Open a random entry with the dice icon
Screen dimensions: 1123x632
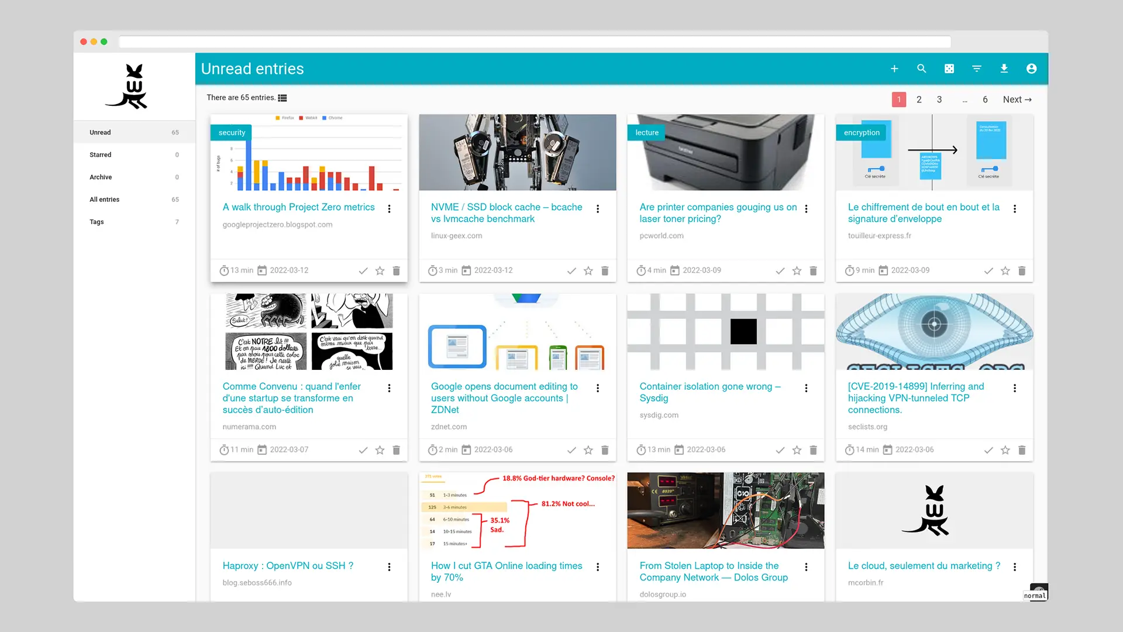coord(949,68)
